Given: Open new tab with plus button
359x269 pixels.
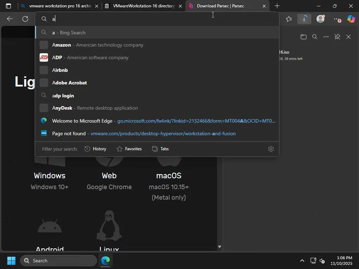Looking at the screenshot, I should [x=277, y=6].
